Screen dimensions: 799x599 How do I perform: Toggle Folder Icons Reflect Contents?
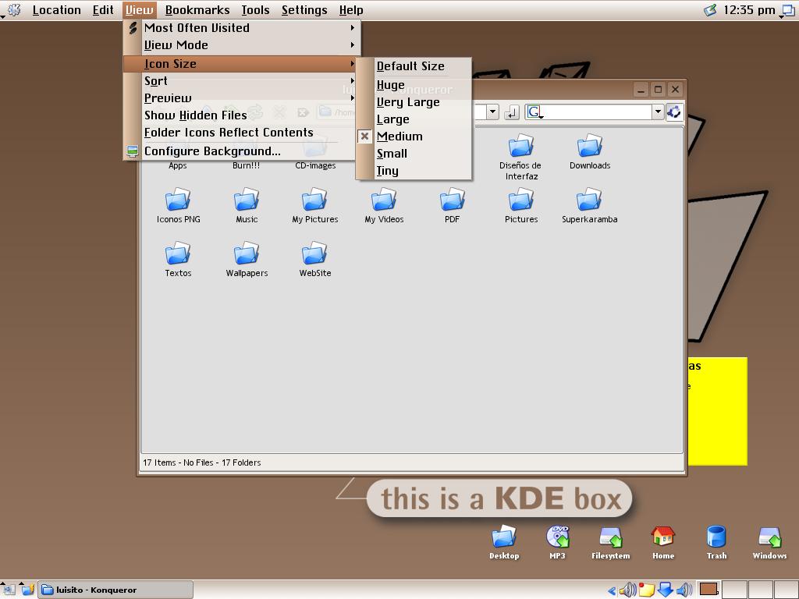tap(242, 133)
